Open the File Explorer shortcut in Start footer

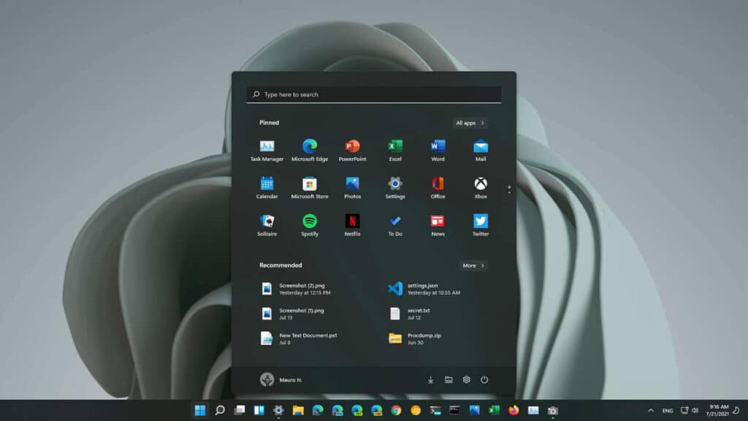[449, 380]
